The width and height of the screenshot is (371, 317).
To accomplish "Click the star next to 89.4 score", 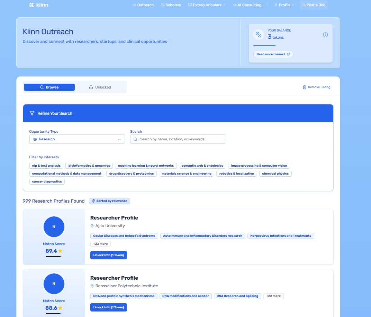I will click(60, 251).
